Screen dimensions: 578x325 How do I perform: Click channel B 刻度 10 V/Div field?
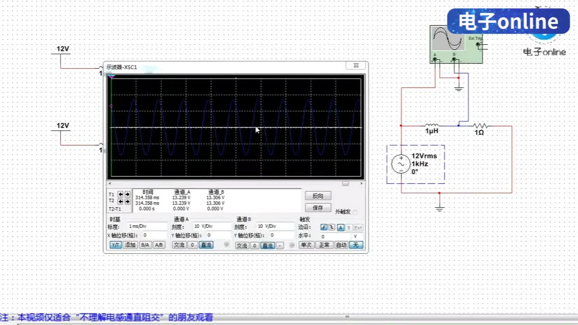pos(275,226)
